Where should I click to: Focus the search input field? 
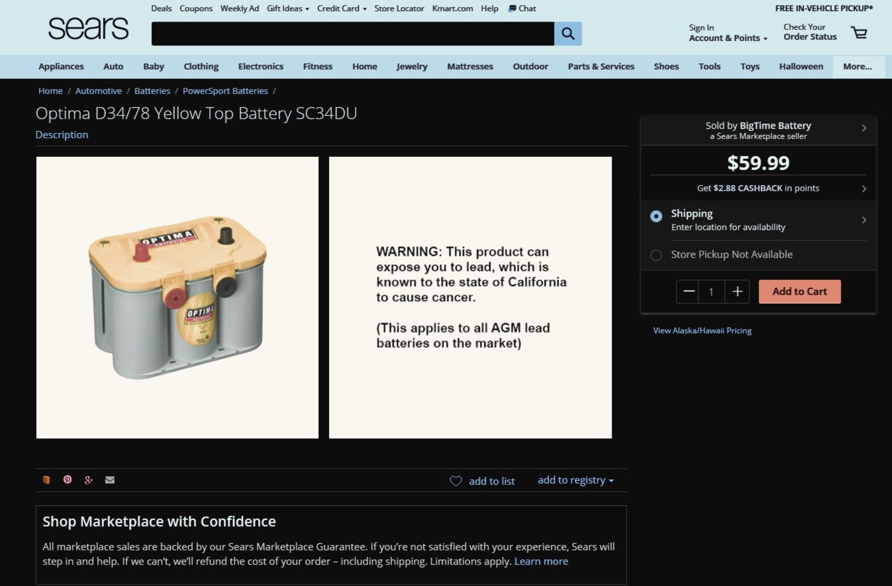(353, 33)
